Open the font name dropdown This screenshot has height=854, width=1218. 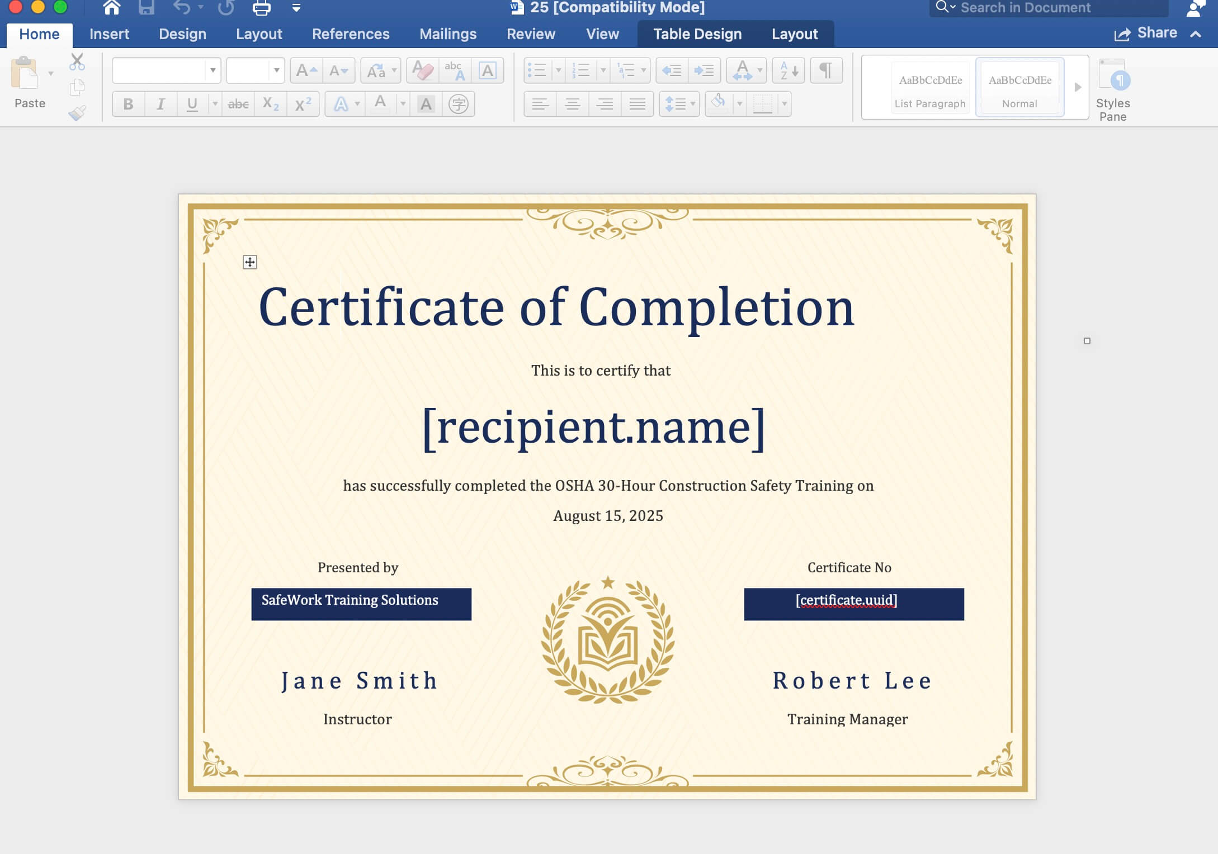coord(213,71)
